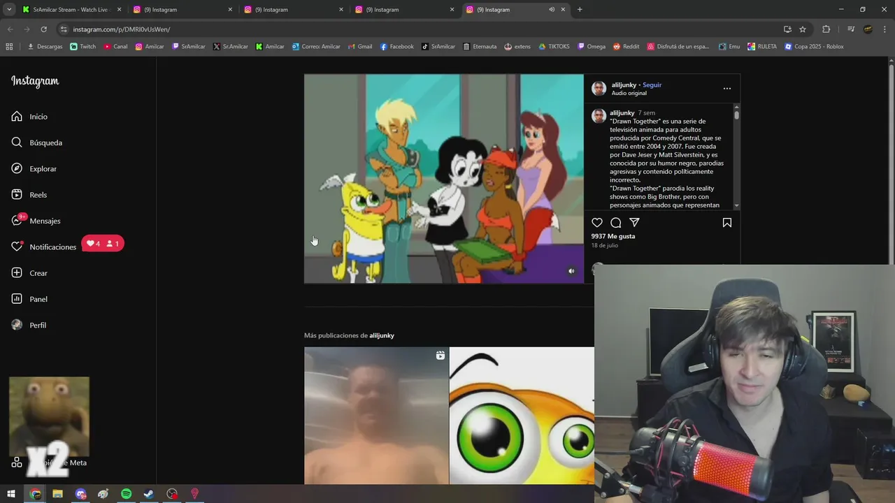Open OBS Studio from the taskbar

tap(172, 494)
